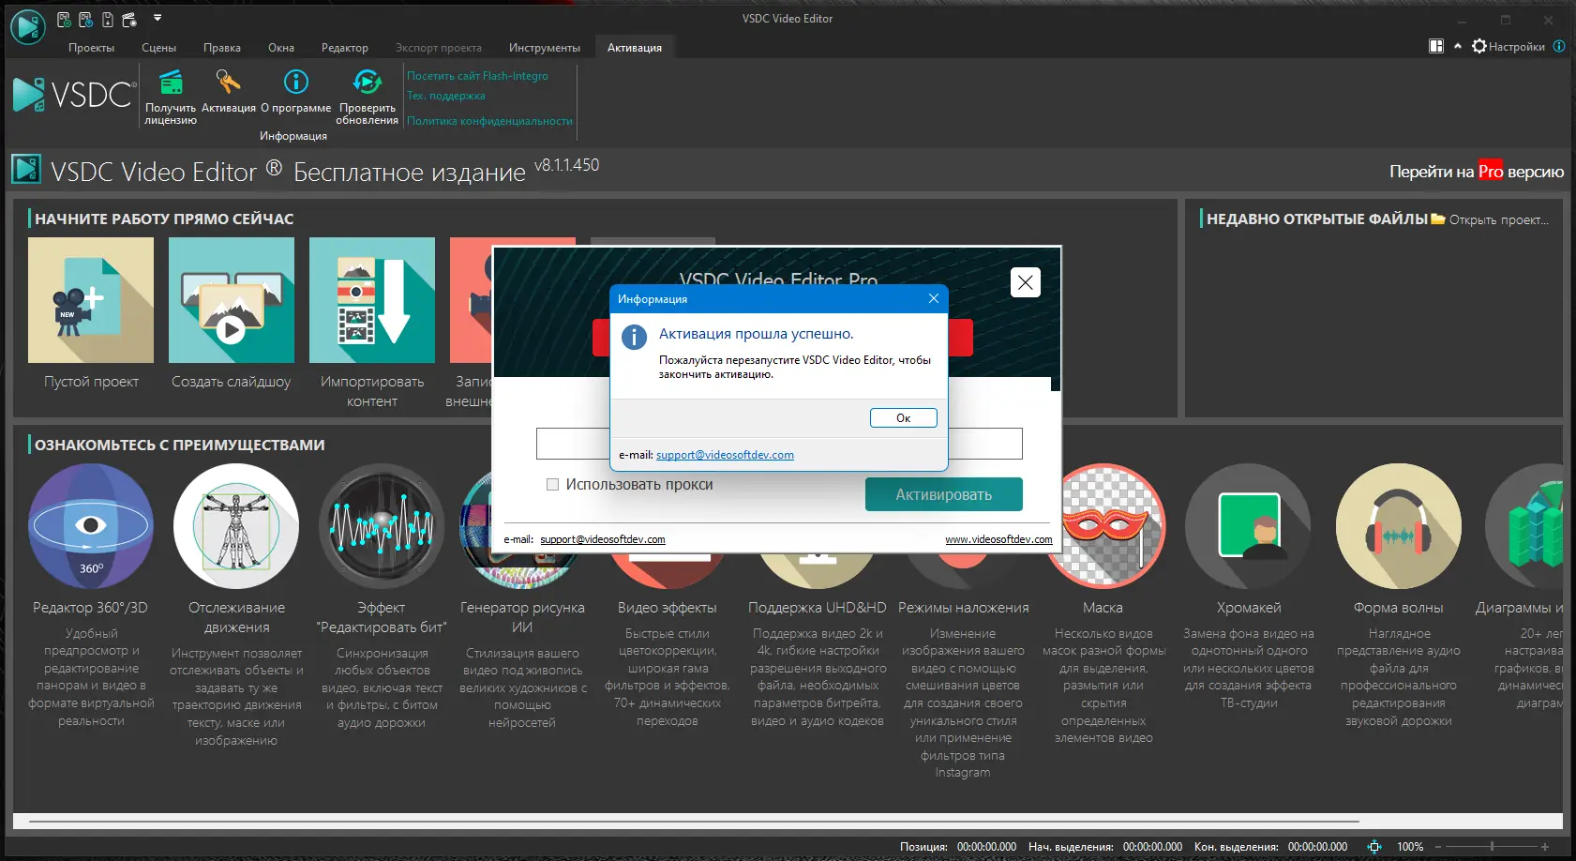Select the Импортировать контент thumbnail

click(372, 300)
